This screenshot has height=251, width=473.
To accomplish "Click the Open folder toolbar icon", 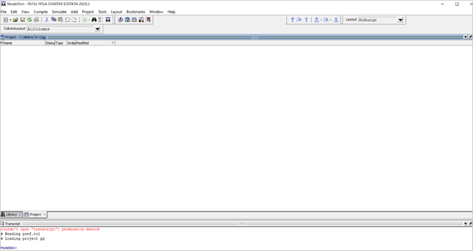I will click(15, 20).
